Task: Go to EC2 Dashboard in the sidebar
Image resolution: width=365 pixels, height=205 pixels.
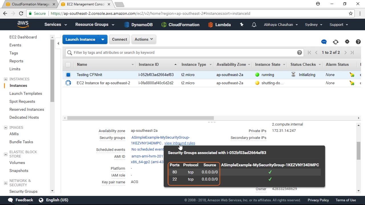Action: pyautogui.click(x=23, y=37)
